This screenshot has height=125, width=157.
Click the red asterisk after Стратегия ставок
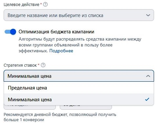click(x=39, y=64)
